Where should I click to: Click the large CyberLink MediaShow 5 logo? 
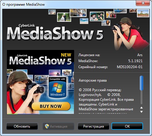(55, 32)
